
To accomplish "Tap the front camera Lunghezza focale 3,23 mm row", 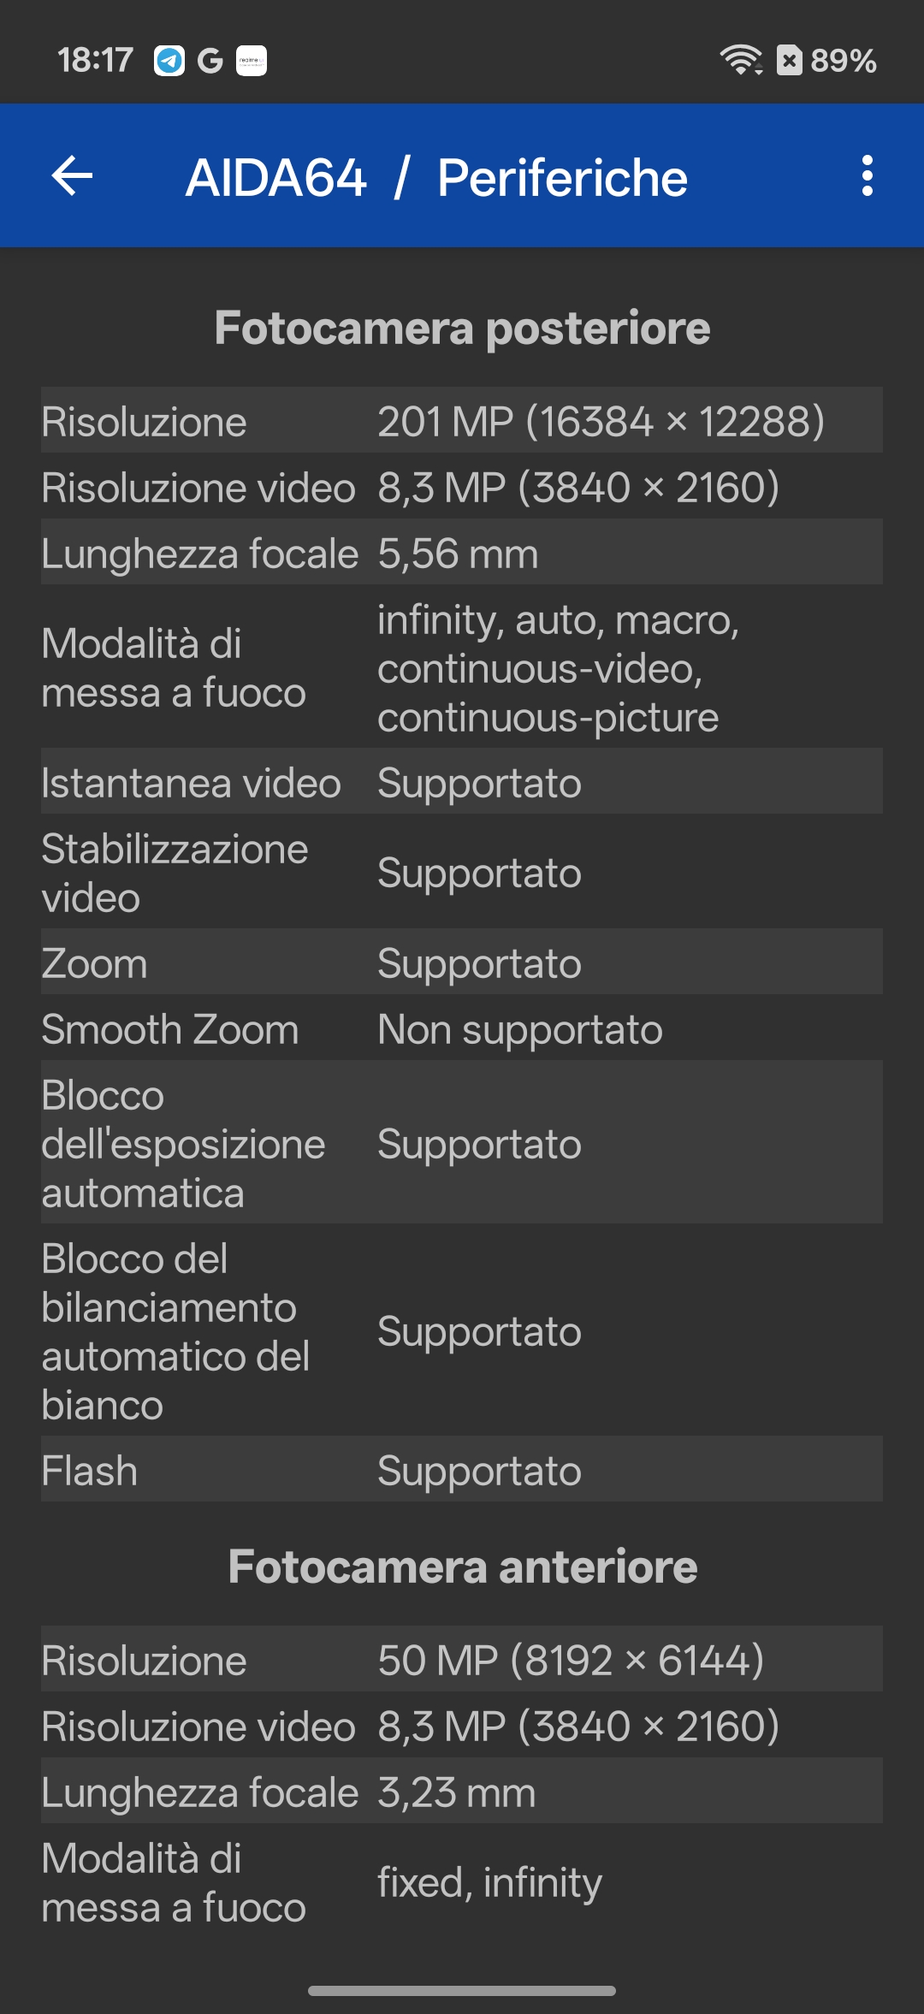I will tap(462, 1792).
